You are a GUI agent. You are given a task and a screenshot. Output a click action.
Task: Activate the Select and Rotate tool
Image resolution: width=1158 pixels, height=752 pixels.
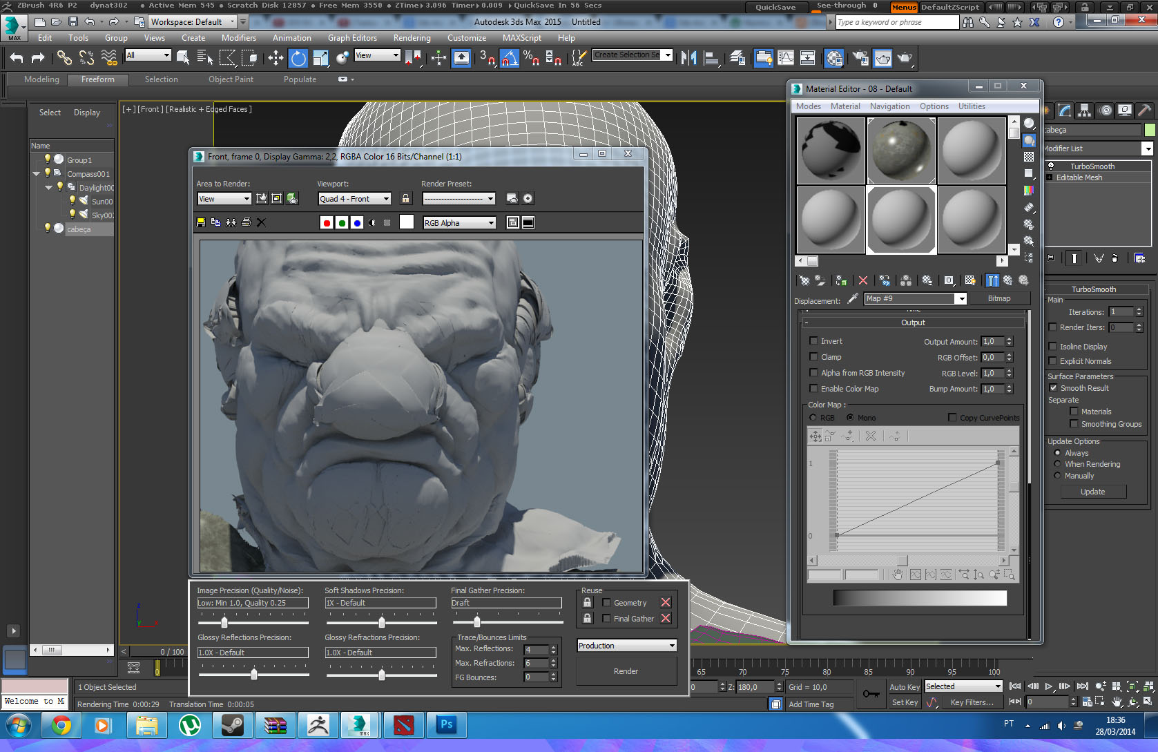tap(298, 58)
